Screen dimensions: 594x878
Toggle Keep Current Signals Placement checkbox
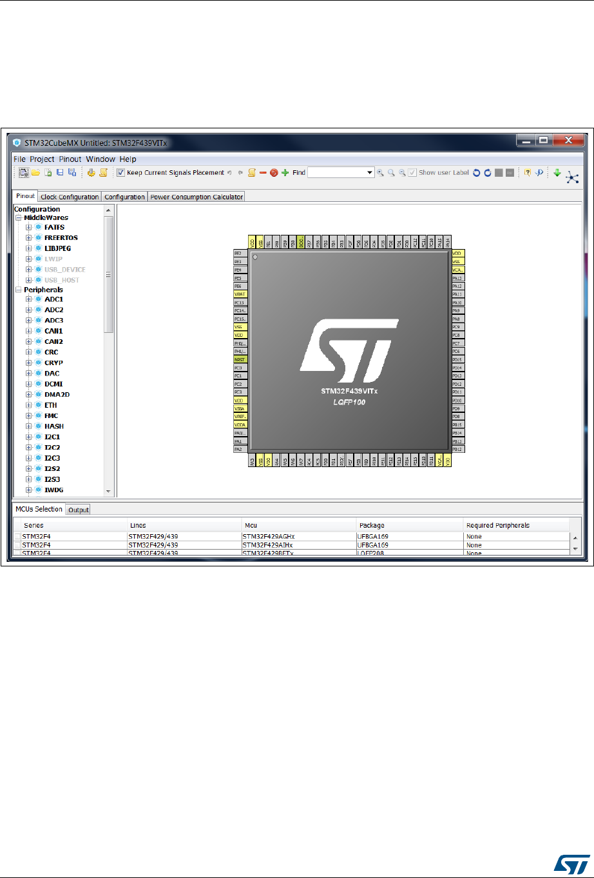click(x=120, y=172)
